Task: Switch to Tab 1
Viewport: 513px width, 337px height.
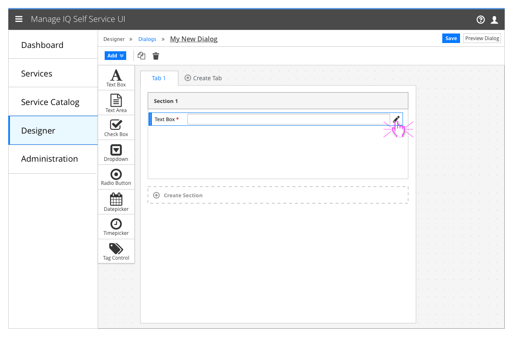Action: [x=159, y=78]
